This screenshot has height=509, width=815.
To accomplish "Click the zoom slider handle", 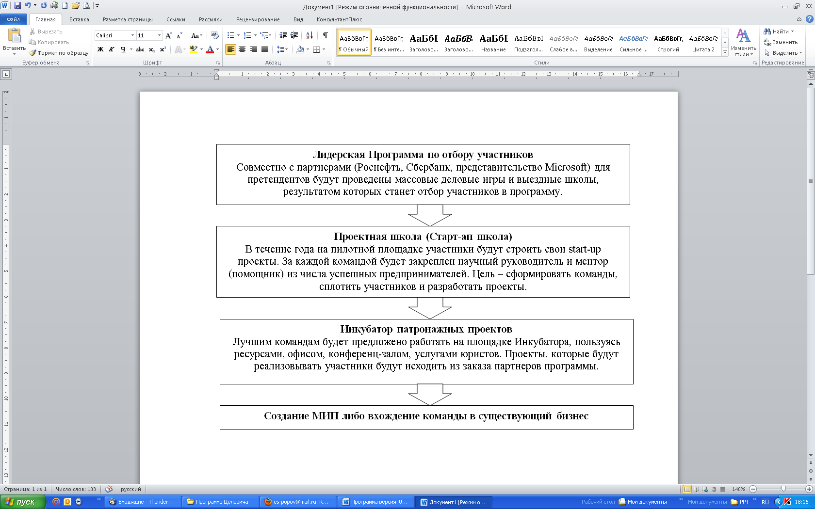I will (x=783, y=489).
